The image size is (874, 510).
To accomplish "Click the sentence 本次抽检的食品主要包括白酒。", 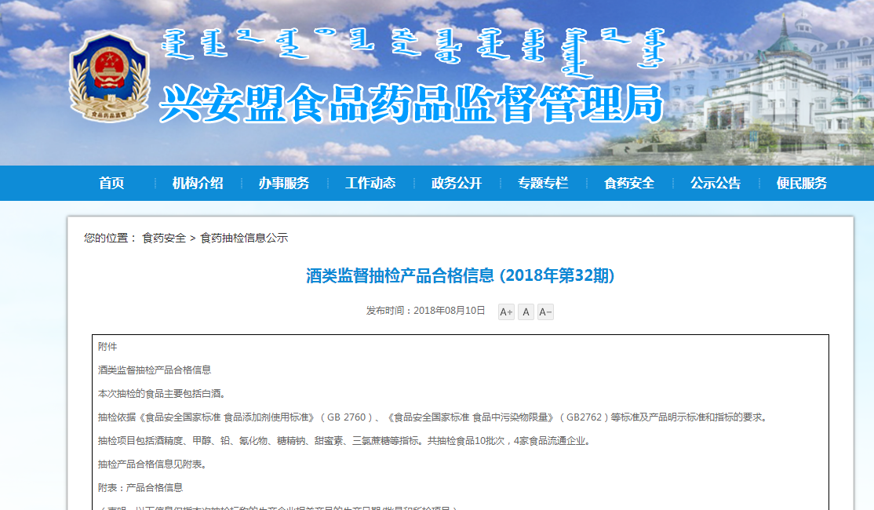I will click(162, 394).
